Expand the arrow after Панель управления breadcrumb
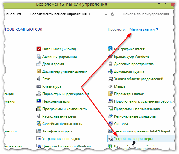The height and width of the screenshot is (154, 179). (27, 14)
